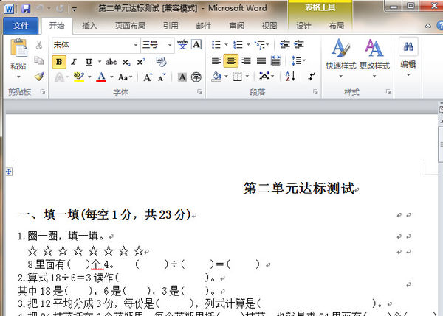
Task: Open the table tools 布局 tab
Action: click(336, 26)
